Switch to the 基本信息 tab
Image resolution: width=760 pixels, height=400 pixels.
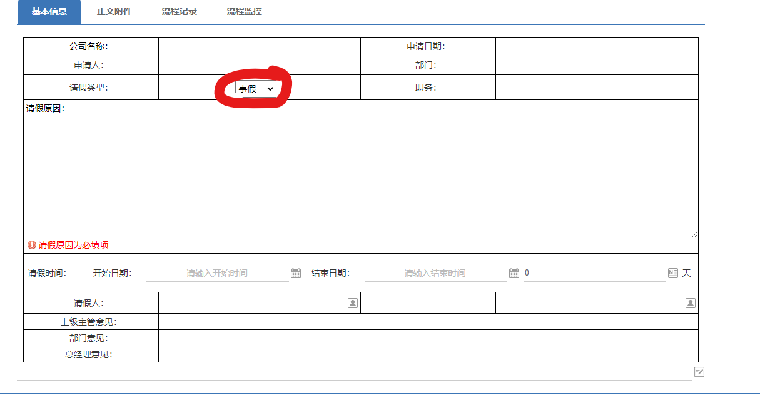(49, 12)
